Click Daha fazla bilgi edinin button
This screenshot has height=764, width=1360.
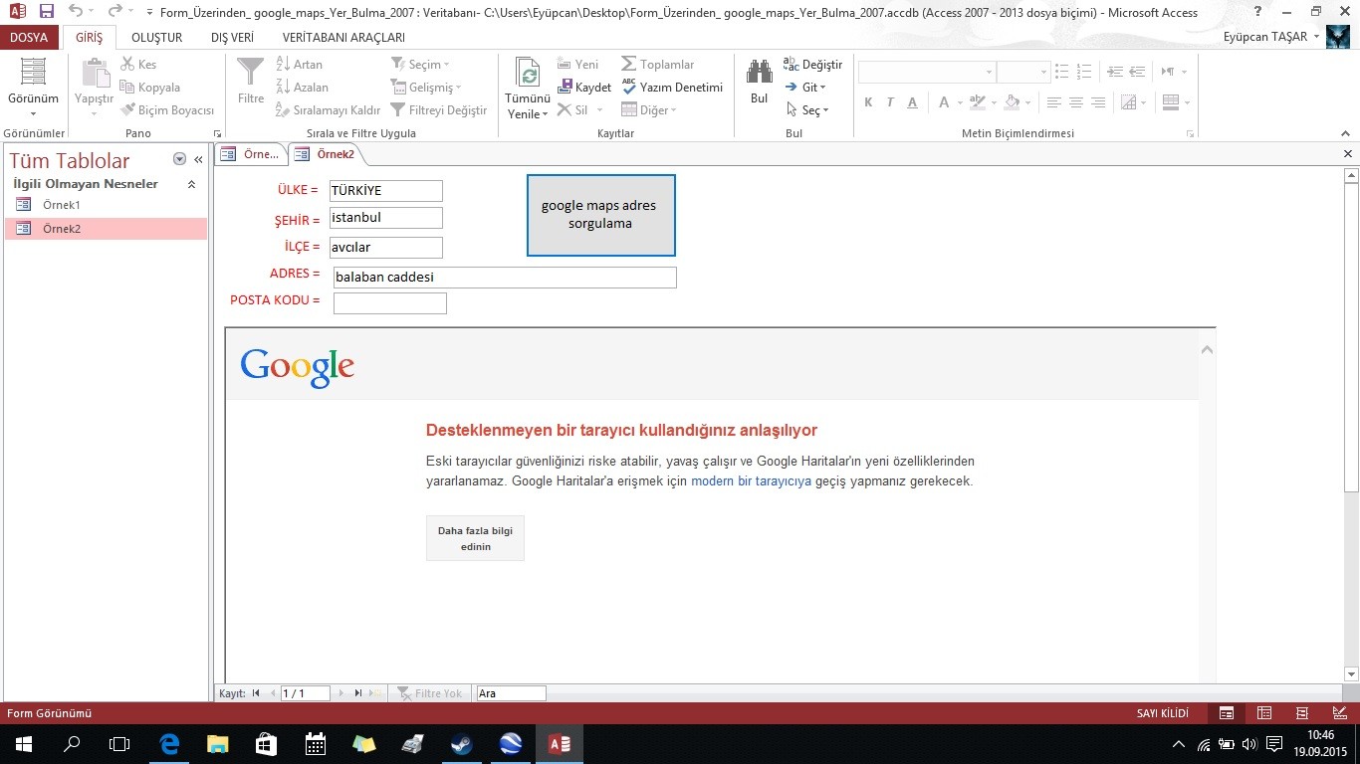[475, 538]
